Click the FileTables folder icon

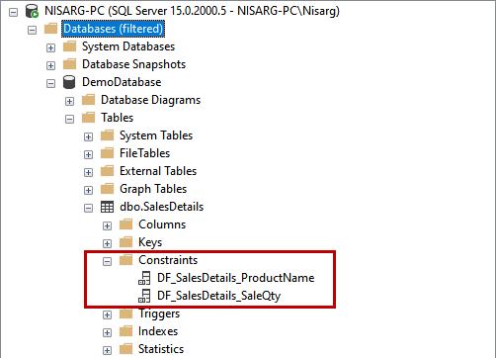[x=107, y=153]
